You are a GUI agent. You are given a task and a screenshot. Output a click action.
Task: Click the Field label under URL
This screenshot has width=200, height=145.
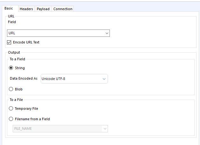pos(12,22)
